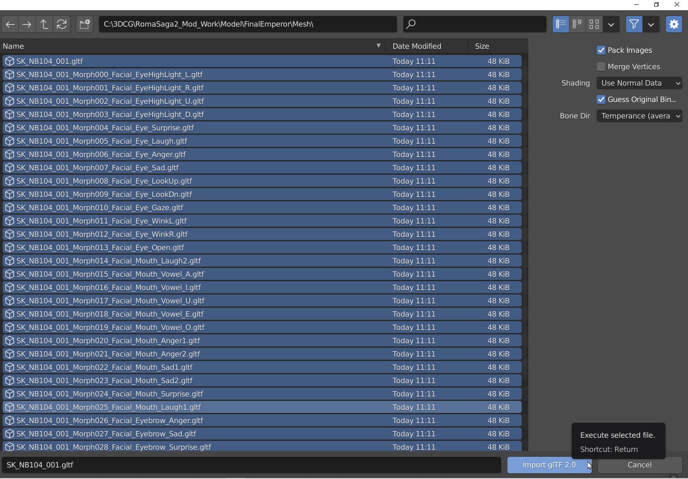Image resolution: width=688 pixels, height=479 pixels.
Task: Select Morph006_Facial_Eye_Anger.gltf file
Action: point(262,154)
